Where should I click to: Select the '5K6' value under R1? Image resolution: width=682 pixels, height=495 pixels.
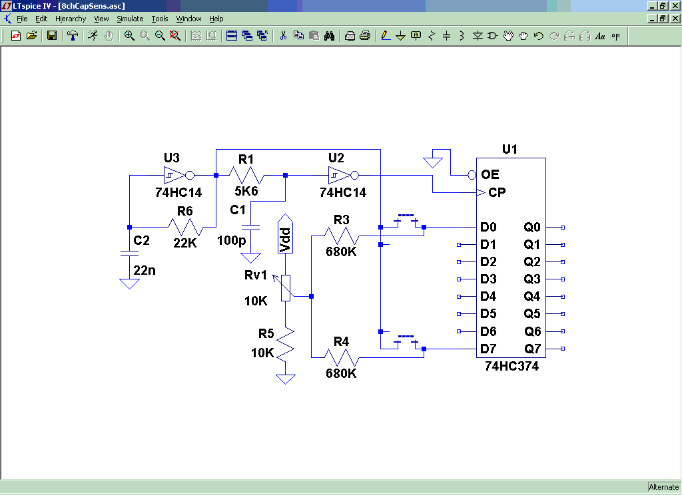click(x=246, y=191)
